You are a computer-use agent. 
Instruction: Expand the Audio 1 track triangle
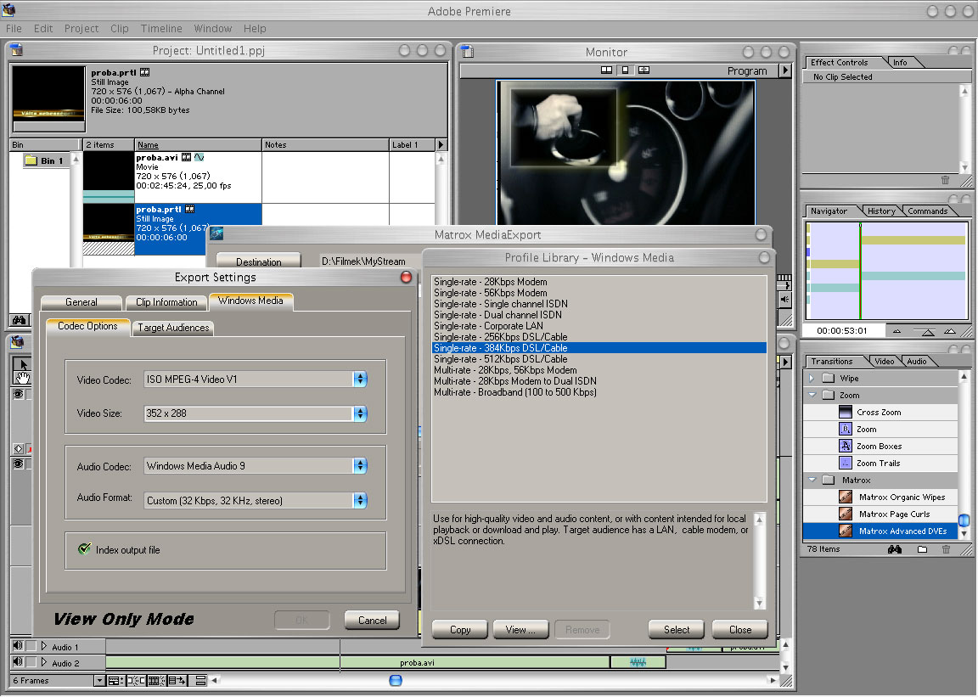tap(43, 646)
